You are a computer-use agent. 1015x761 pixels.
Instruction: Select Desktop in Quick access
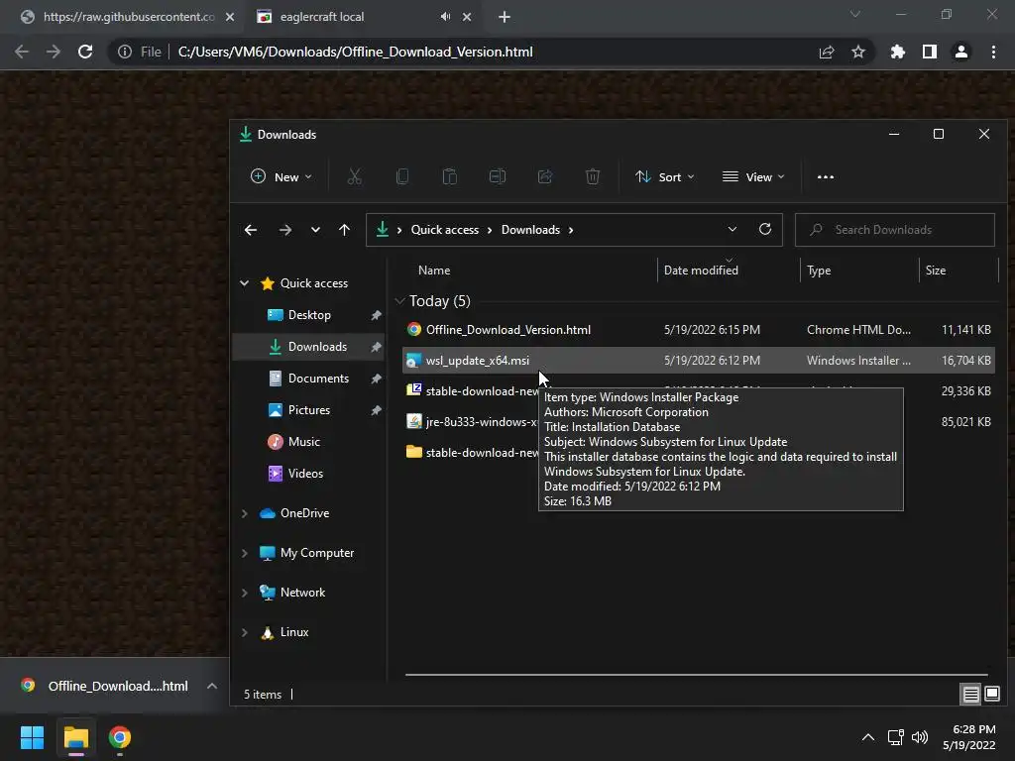(309, 315)
